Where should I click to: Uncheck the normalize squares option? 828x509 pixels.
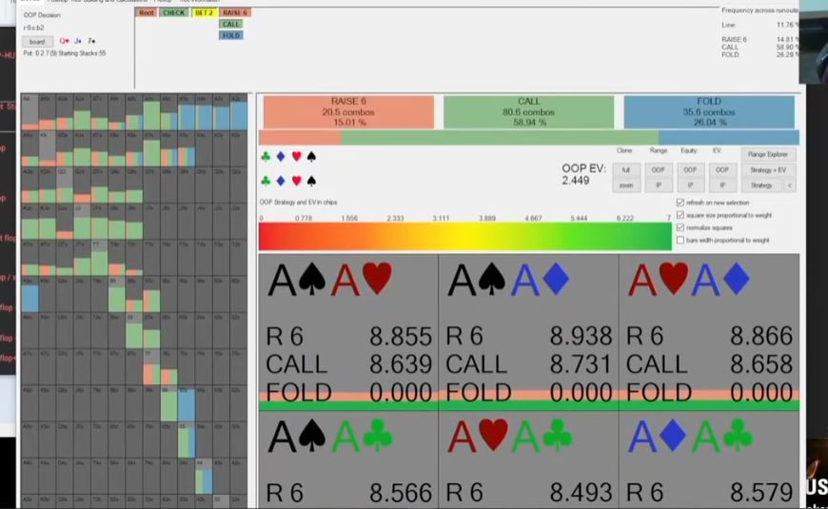click(x=680, y=227)
